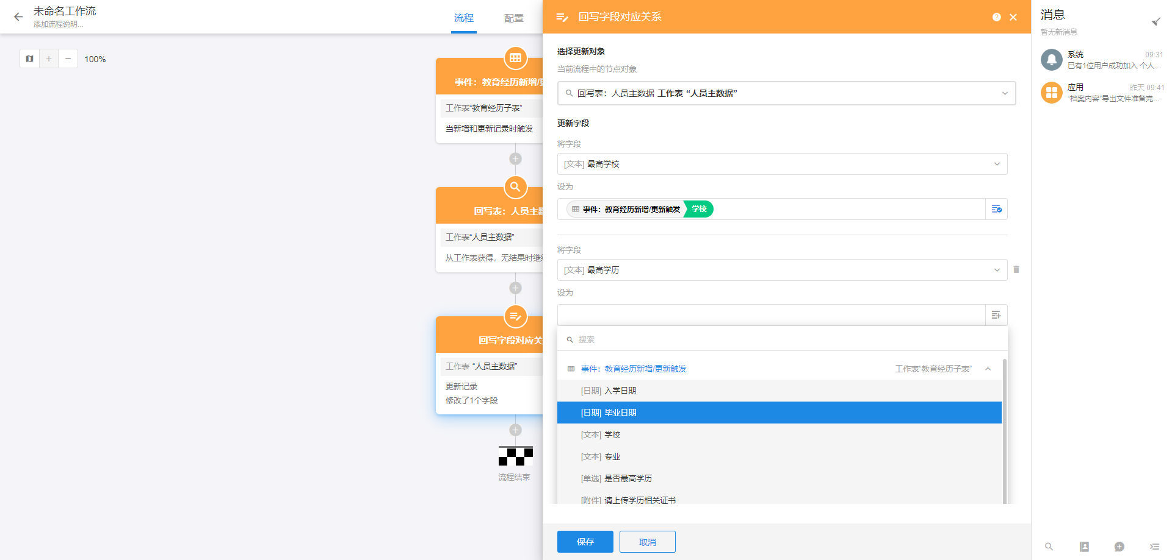
Task: Mark all messages read checkmark icon
Action: tap(1156, 22)
